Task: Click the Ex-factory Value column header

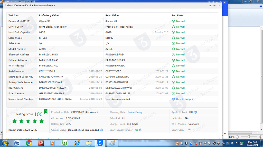Action: (49, 15)
